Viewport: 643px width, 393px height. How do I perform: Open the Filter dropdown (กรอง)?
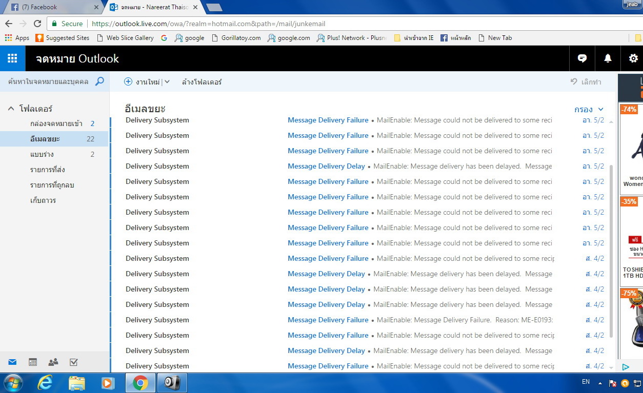[589, 109]
